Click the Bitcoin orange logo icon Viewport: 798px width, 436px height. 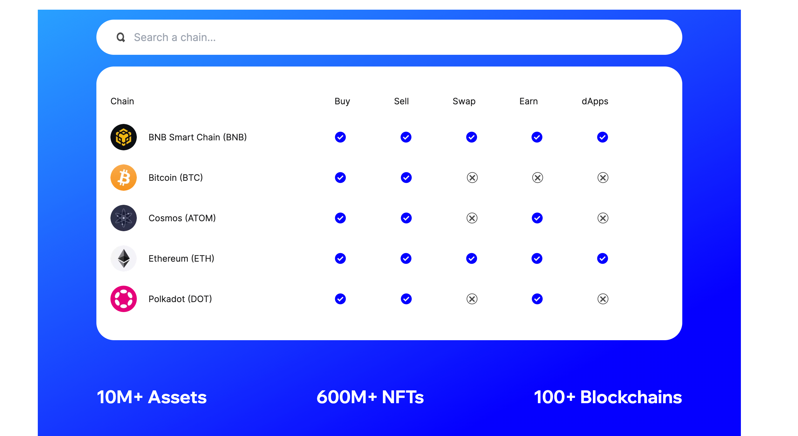(x=123, y=178)
